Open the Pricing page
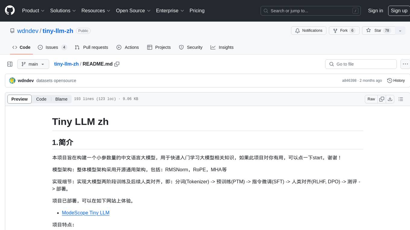Viewport: 410px width, 230px height. [x=197, y=11]
